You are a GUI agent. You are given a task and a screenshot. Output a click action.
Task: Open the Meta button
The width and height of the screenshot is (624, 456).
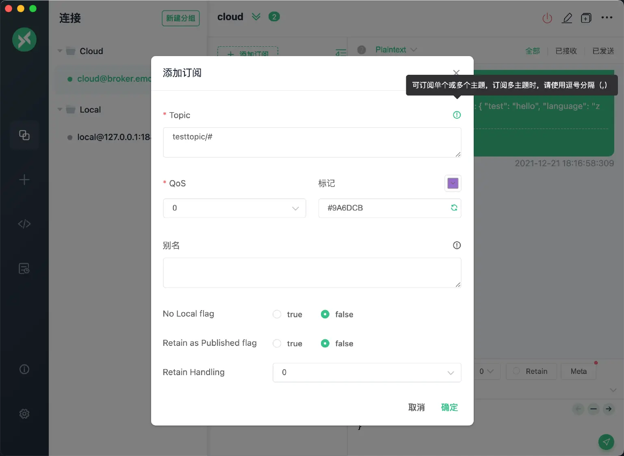pyautogui.click(x=578, y=371)
